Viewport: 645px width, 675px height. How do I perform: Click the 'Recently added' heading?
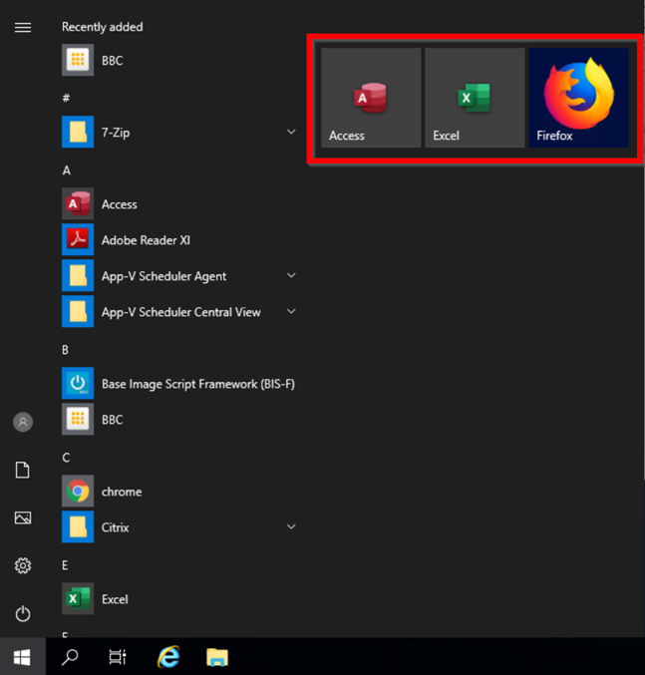coord(103,27)
